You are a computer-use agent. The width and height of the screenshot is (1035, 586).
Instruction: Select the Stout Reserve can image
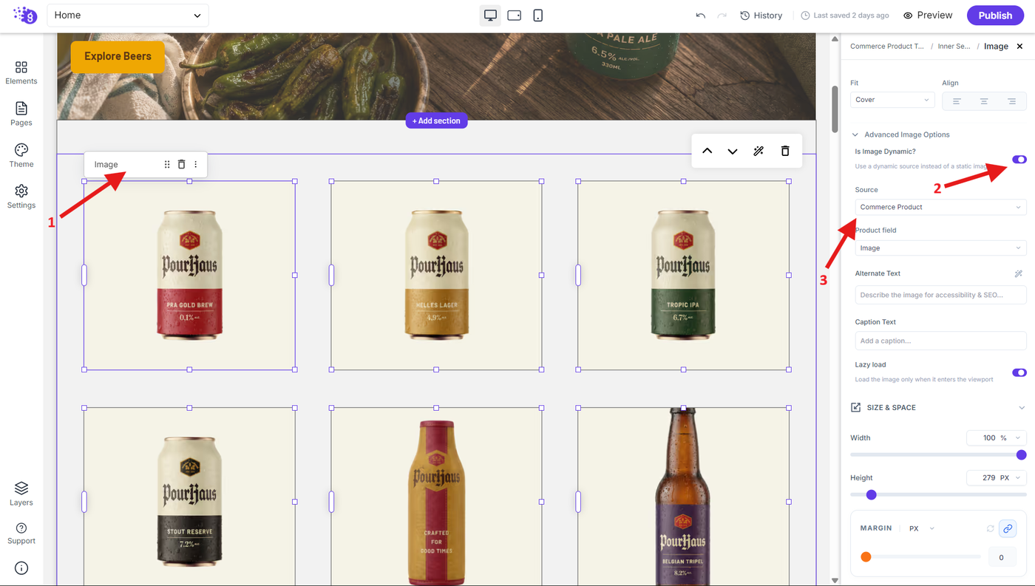coord(189,497)
